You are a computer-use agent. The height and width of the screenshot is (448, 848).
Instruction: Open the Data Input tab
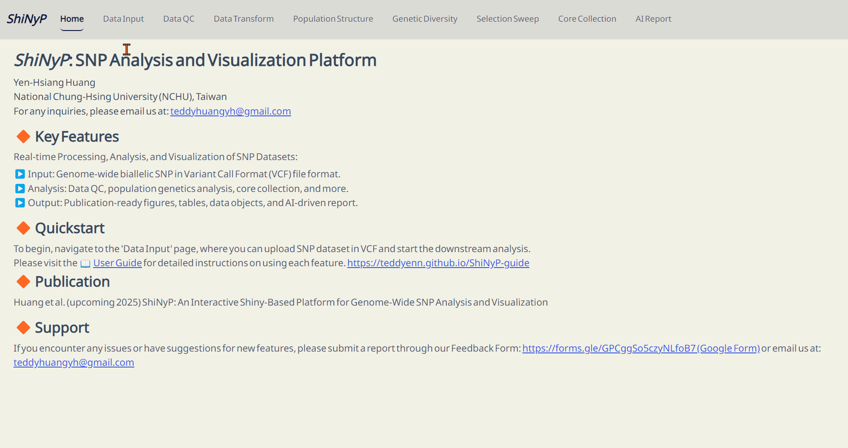point(124,19)
